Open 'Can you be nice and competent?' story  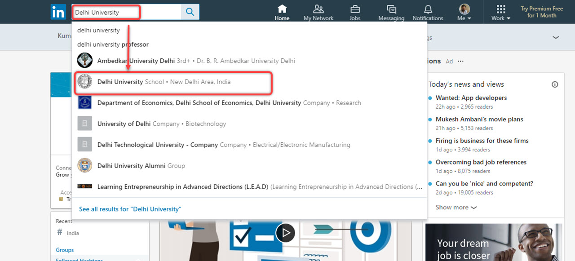coord(484,184)
